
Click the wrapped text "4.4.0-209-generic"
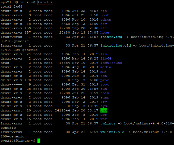point(19,50)
